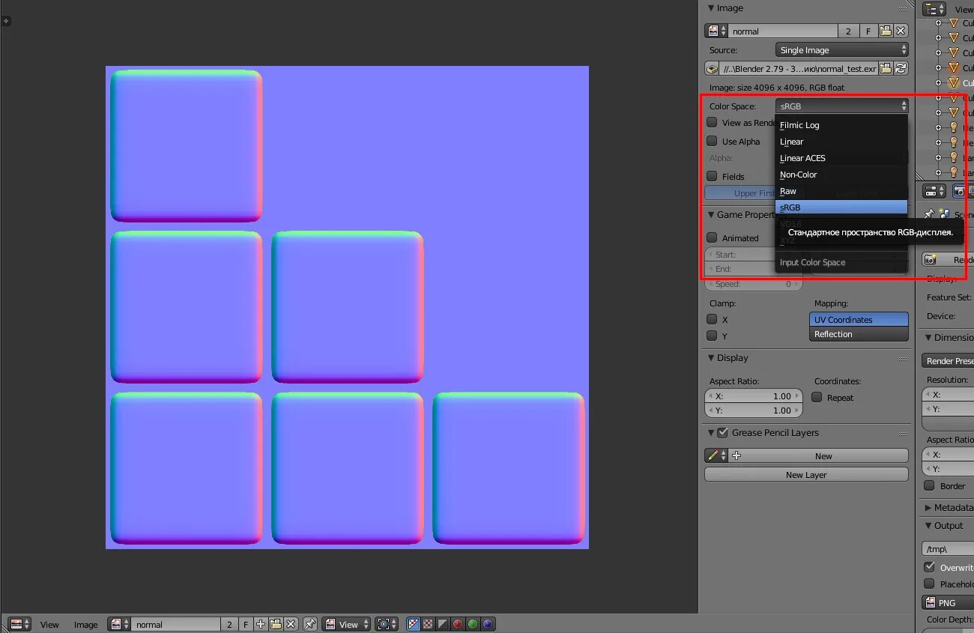The width and height of the screenshot is (974, 633).
Task: Select the Render camera tab in Properties
Action: (x=958, y=191)
